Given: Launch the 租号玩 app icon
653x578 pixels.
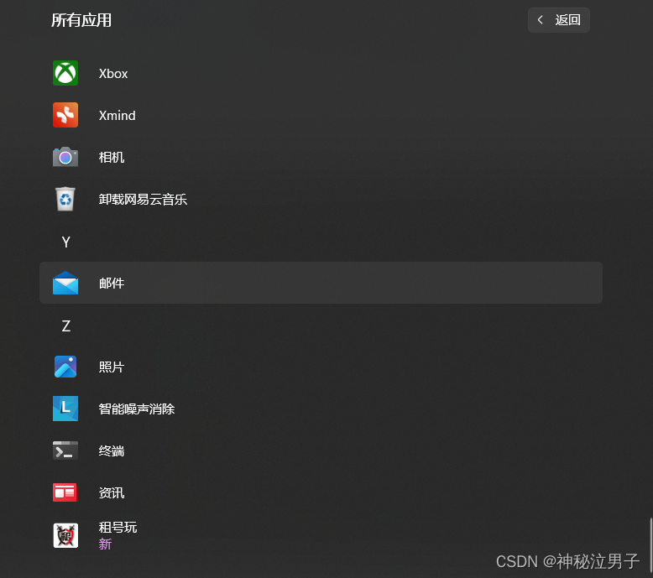Looking at the screenshot, I should pyautogui.click(x=65, y=535).
